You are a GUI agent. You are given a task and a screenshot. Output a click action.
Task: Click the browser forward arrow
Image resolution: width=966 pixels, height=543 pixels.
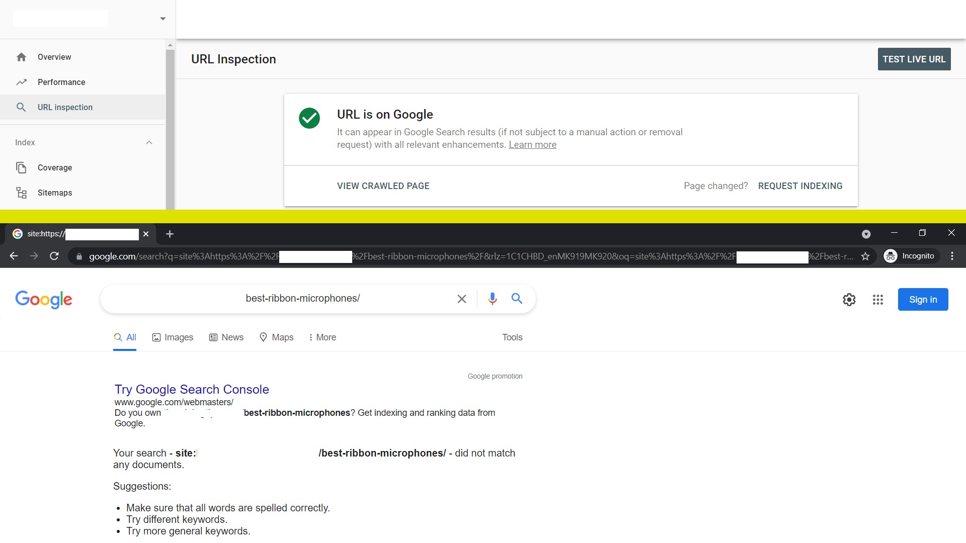(x=34, y=256)
